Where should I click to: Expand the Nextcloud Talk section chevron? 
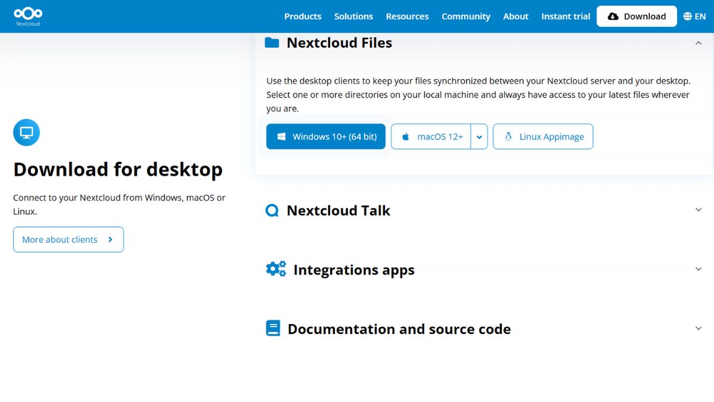click(699, 210)
